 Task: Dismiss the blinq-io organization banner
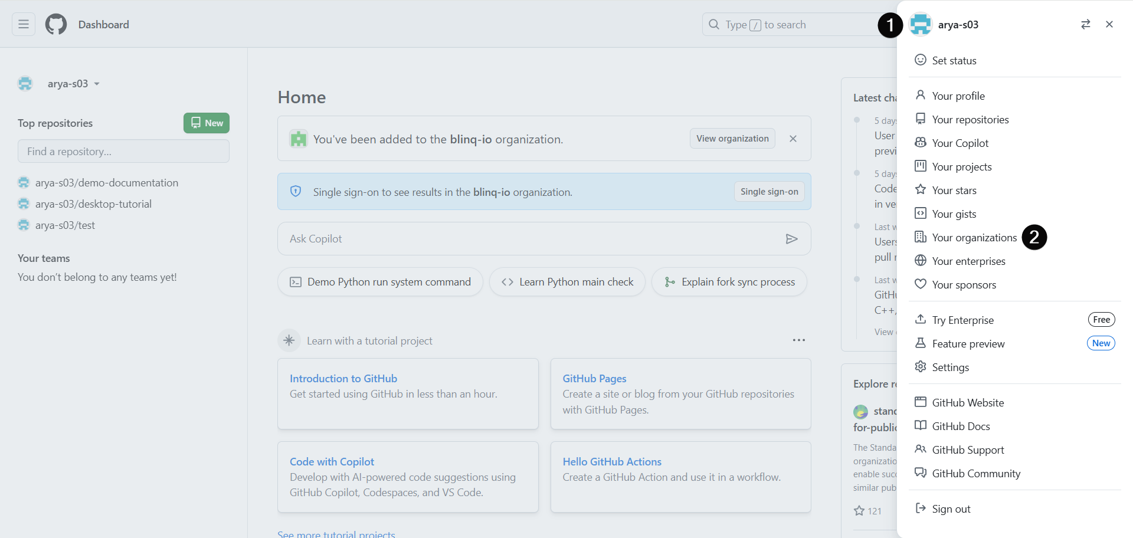click(x=793, y=138)
